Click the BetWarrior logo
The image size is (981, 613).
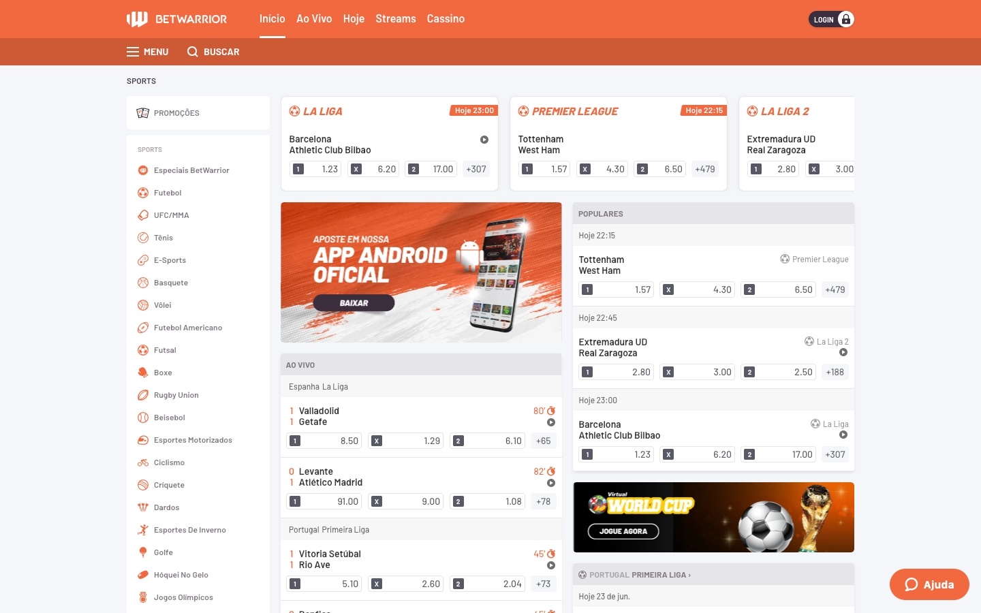point(176,19)
